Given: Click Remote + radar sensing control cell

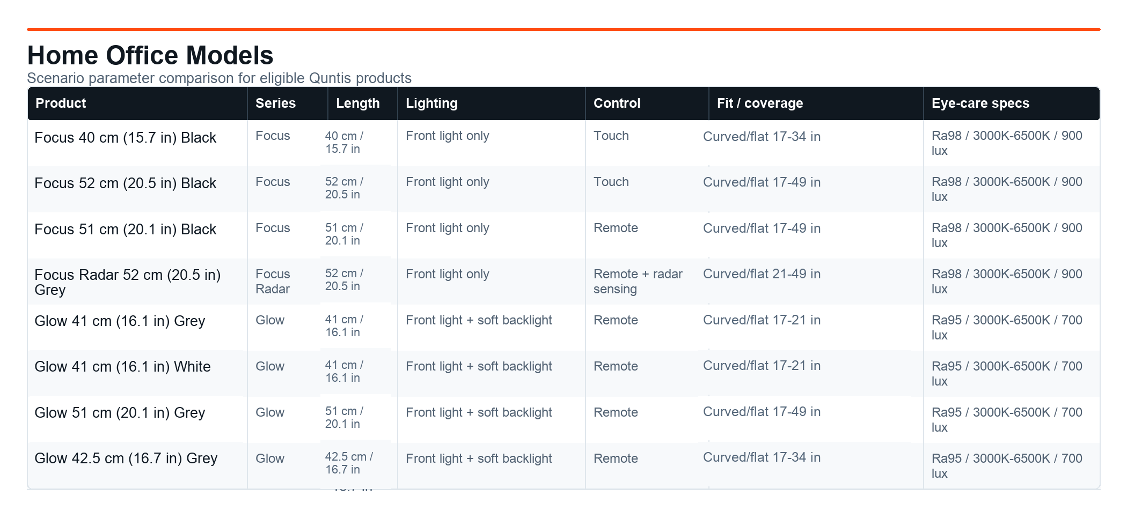Looking at the screenshot, I should pos(638,282).
